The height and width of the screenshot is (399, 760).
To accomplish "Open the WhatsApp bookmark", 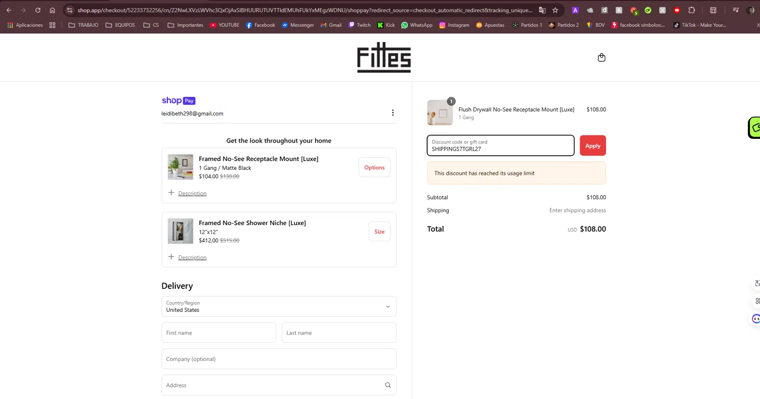I will click(416, 25).
